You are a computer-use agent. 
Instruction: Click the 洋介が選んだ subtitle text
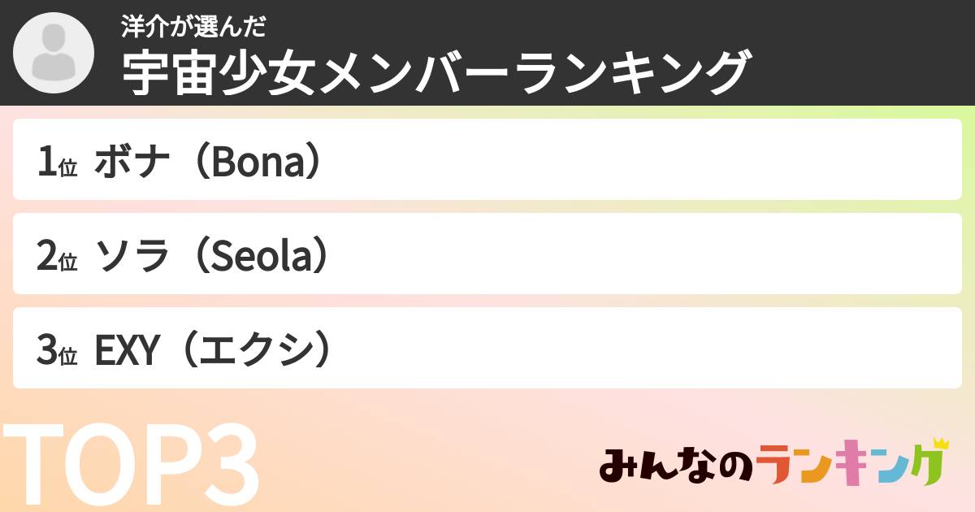[x=194, y=26]
